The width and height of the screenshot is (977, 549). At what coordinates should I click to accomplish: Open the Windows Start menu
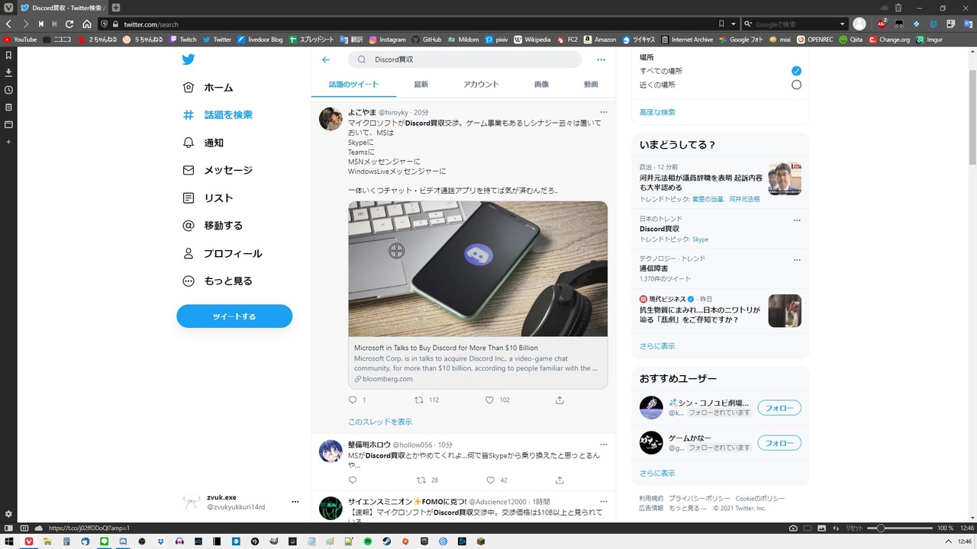(9, 541)
